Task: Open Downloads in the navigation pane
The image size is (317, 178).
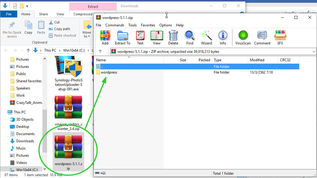Action: coord(25,141)
